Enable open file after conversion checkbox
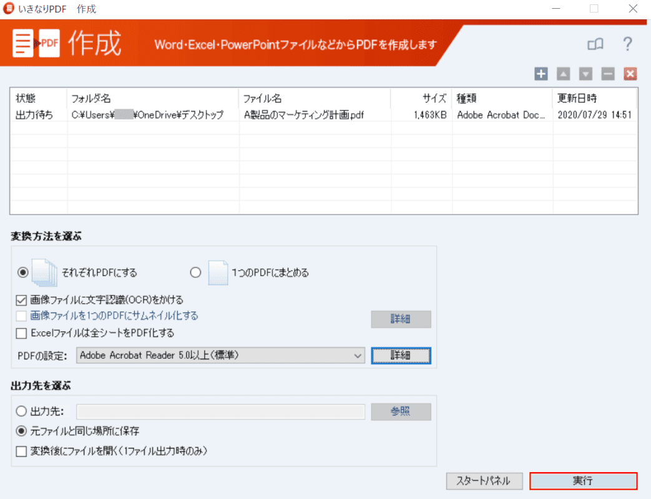Screen dimensions: 651x499 click(21, 451)
